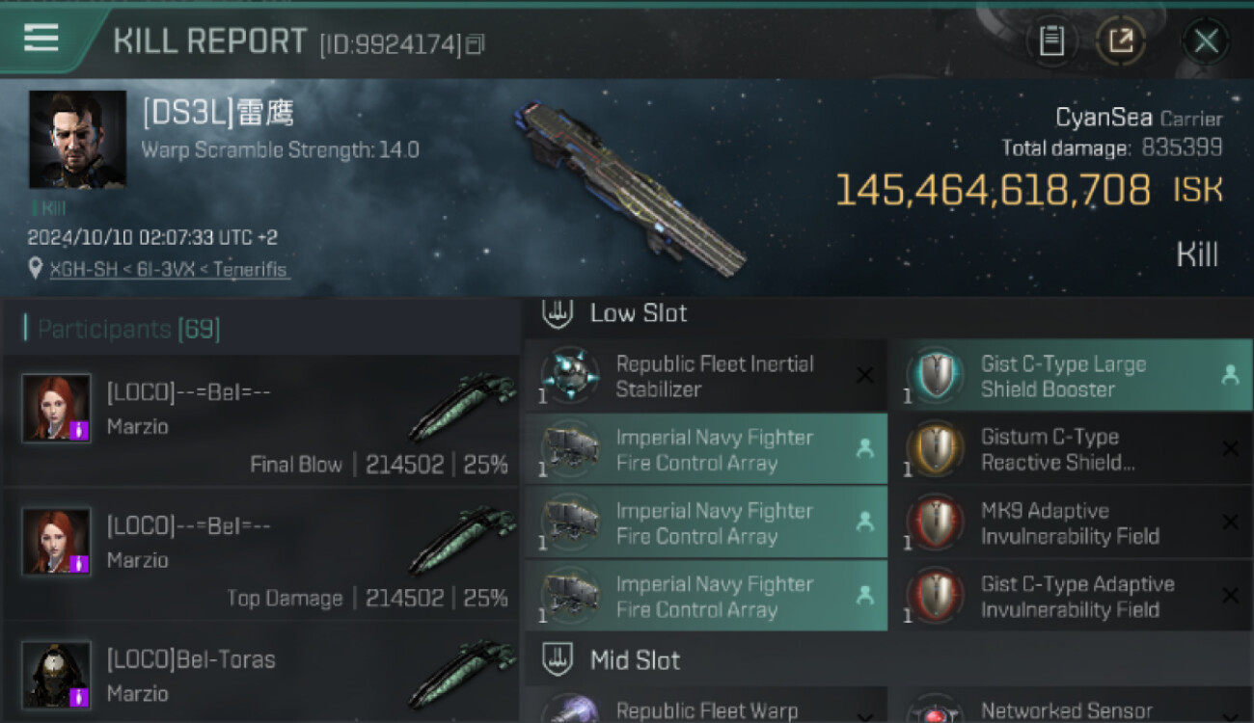Viewport: 1254px width, 723px height.
Task: Click the share kill report icon
Action: pyautogui.click(x=1120, y=40)
